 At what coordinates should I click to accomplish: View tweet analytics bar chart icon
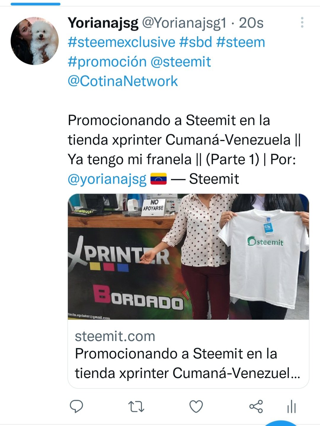click(292, 406)
